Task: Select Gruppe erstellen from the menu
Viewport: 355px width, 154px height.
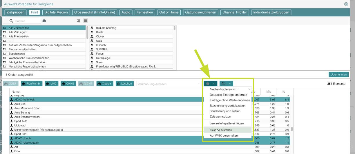Action: 221,130
